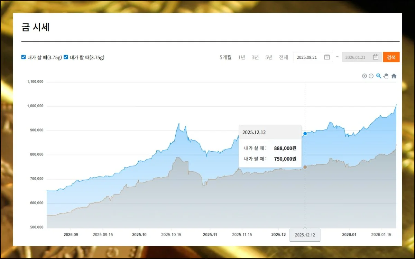
Task: Open calendar icon in end date field
Action: pyautogui.click(x=375, y=57)
